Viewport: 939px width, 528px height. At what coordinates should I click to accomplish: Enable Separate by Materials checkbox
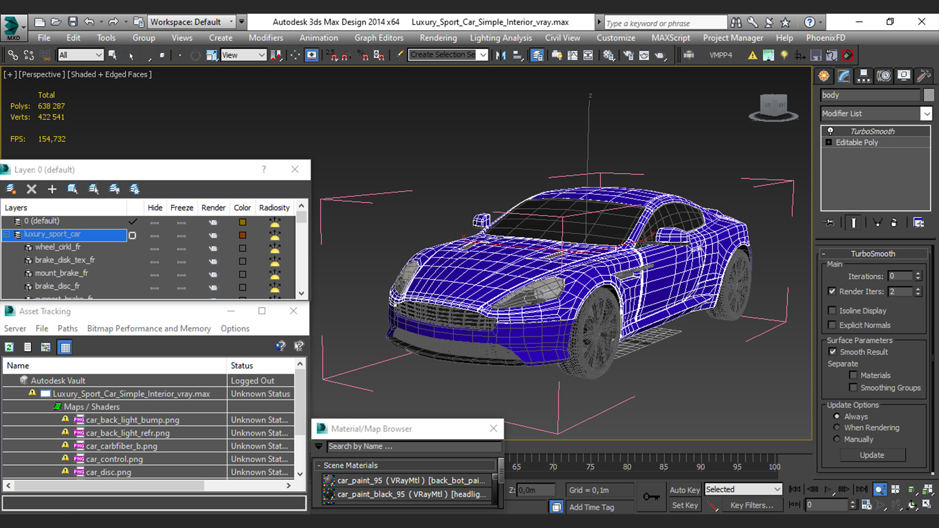click(853, 375)
